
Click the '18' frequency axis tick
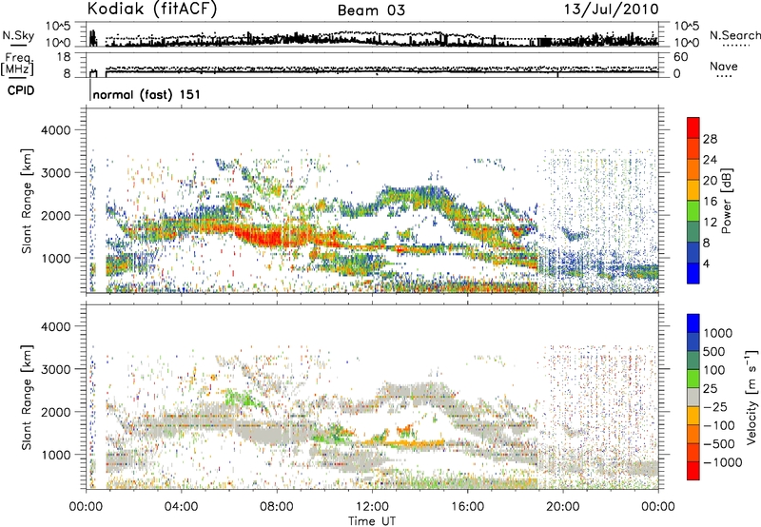(64, 57)
